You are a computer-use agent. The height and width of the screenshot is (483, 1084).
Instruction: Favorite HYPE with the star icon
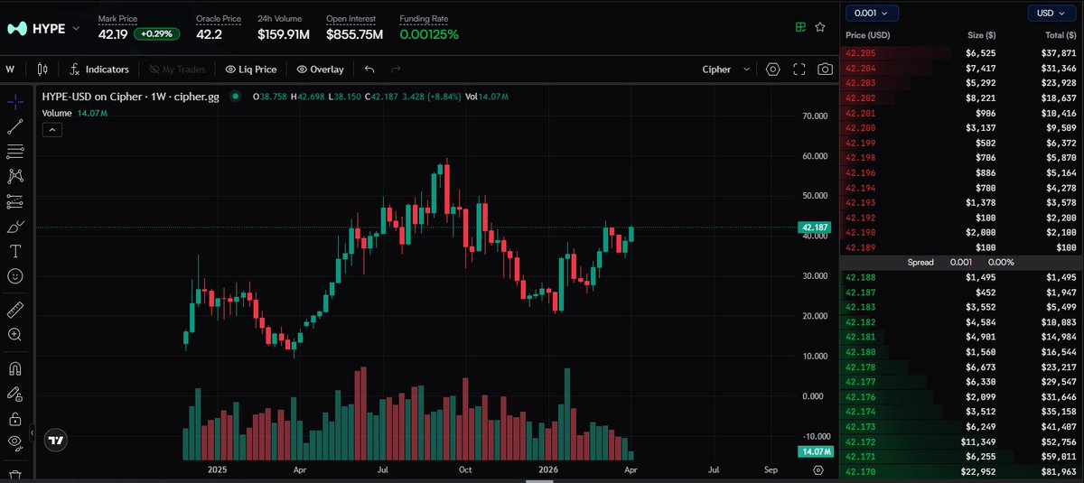(x=820, y=27)
